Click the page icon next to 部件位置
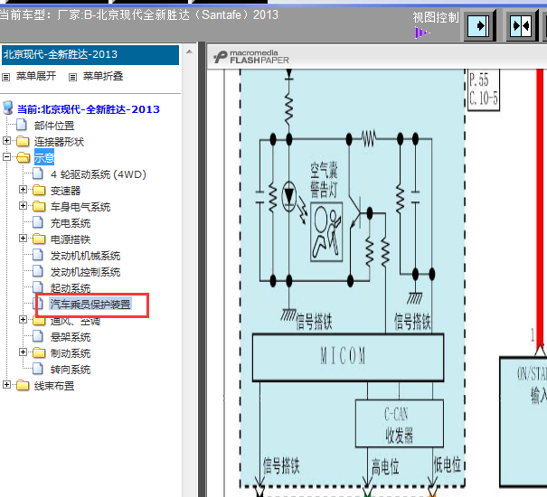 (x=22, y=125)
